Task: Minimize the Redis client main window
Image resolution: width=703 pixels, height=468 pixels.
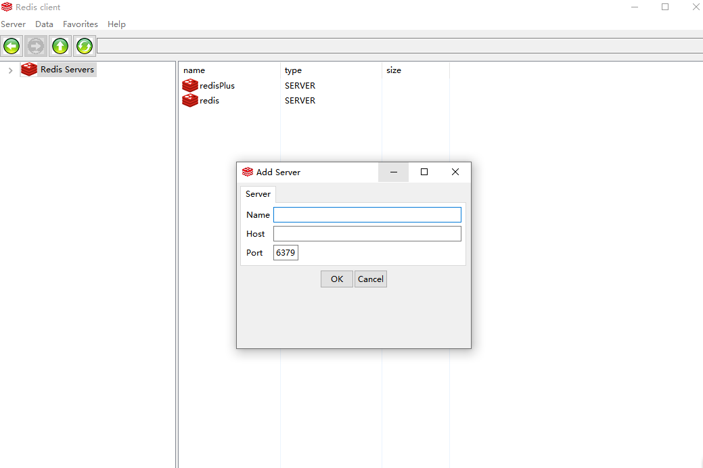Action: [x=635, y=7]
